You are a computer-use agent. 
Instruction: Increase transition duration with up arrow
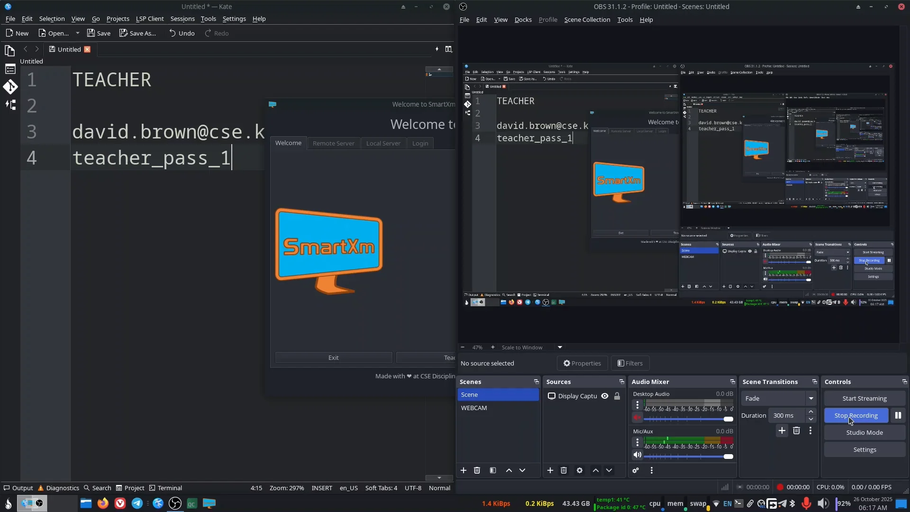[811, 411]
